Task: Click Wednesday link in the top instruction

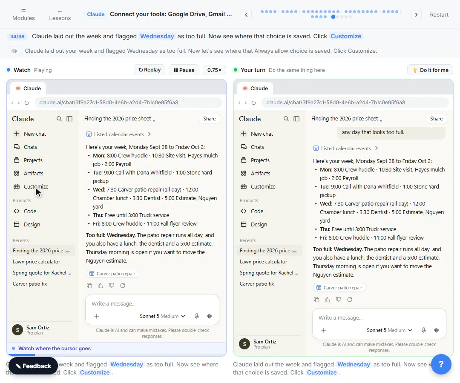Action: [157, 36]
